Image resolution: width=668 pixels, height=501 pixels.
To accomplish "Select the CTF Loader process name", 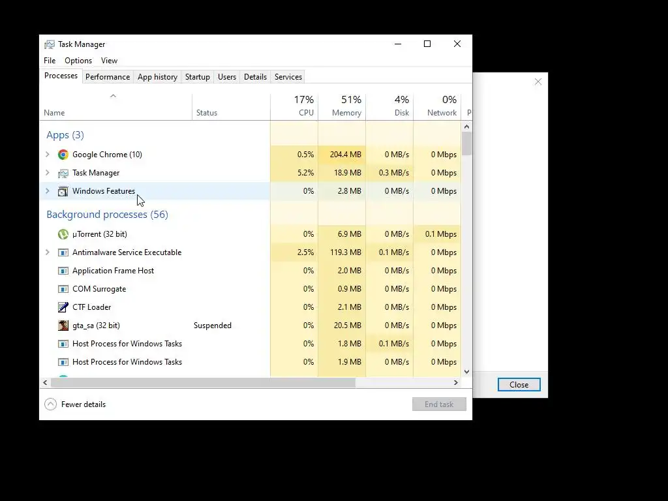I will tap(91, 307).
